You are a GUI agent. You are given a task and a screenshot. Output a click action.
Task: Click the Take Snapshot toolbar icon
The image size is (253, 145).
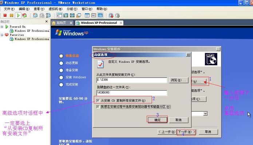point(35,16)
